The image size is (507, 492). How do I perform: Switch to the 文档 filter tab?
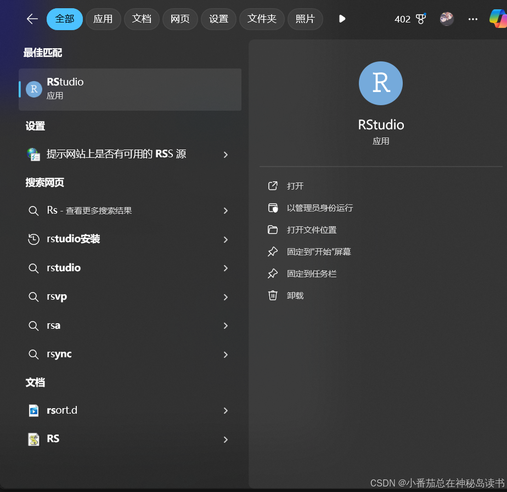tap(142, 19)
